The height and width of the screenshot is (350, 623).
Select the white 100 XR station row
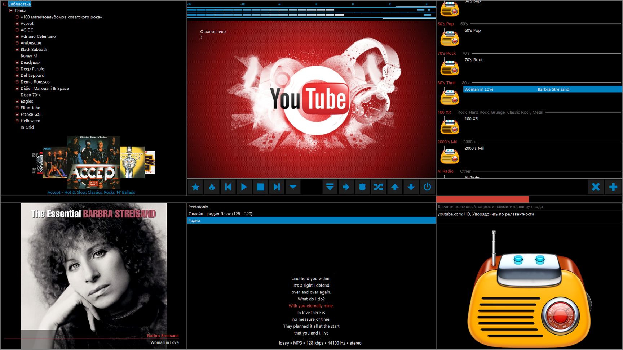point(543,119)
